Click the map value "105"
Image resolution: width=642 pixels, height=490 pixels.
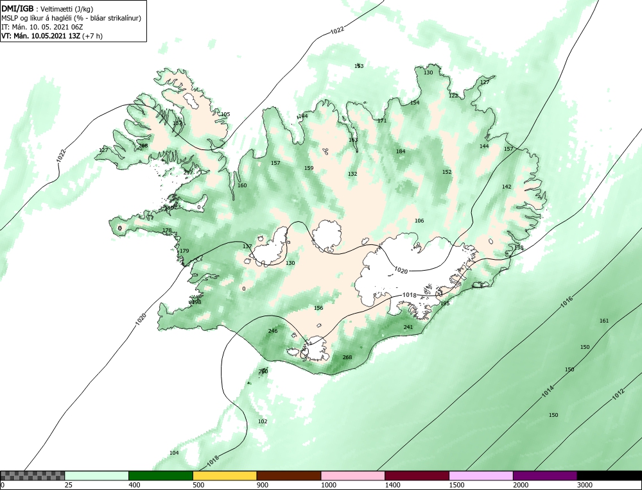point(225,114)
